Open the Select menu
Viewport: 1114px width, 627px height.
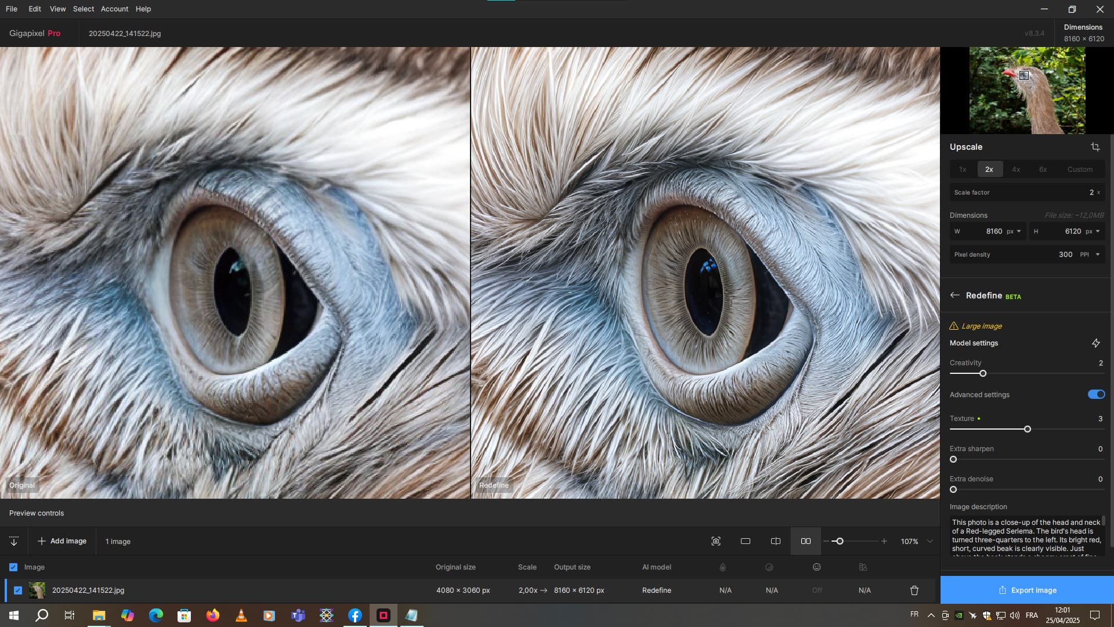tap(83, 9)
